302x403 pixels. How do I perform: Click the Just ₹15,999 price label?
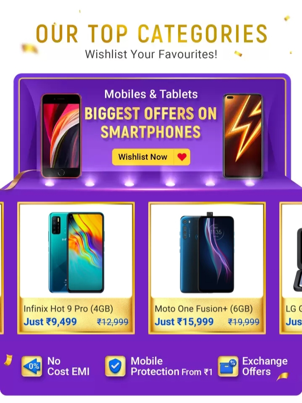click(x=184, y=322)
